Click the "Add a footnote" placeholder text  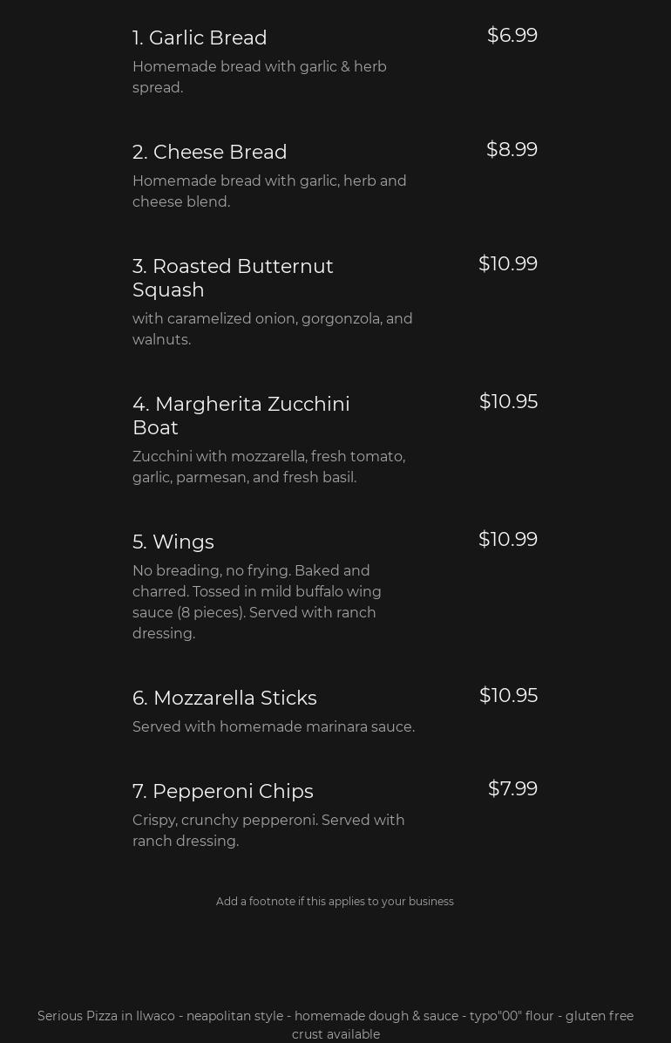tap(335, 902)
